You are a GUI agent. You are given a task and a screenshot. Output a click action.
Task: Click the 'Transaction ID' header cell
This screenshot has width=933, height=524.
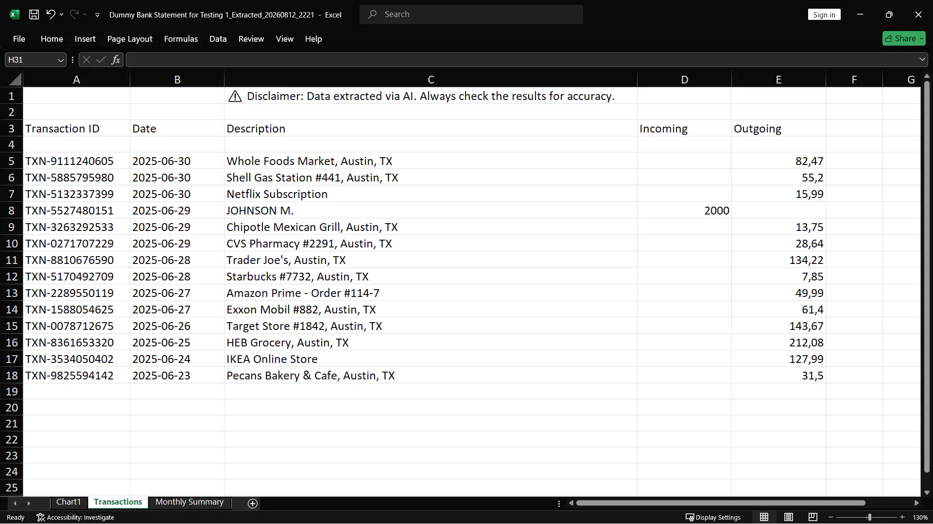[x=76, y=129]
